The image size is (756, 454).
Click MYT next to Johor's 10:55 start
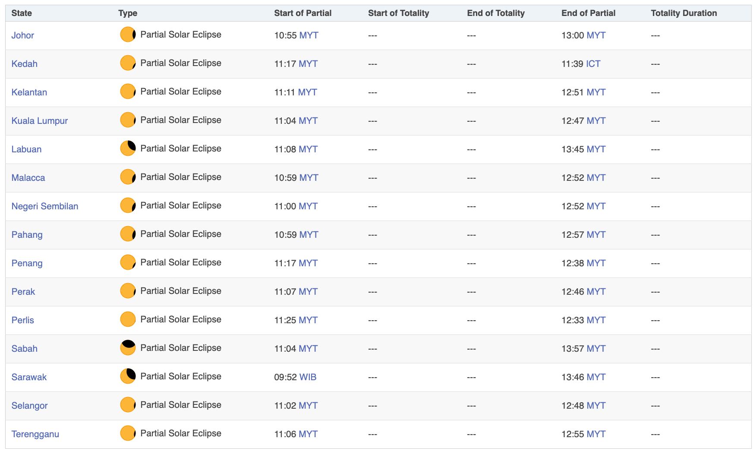(309, 35)
